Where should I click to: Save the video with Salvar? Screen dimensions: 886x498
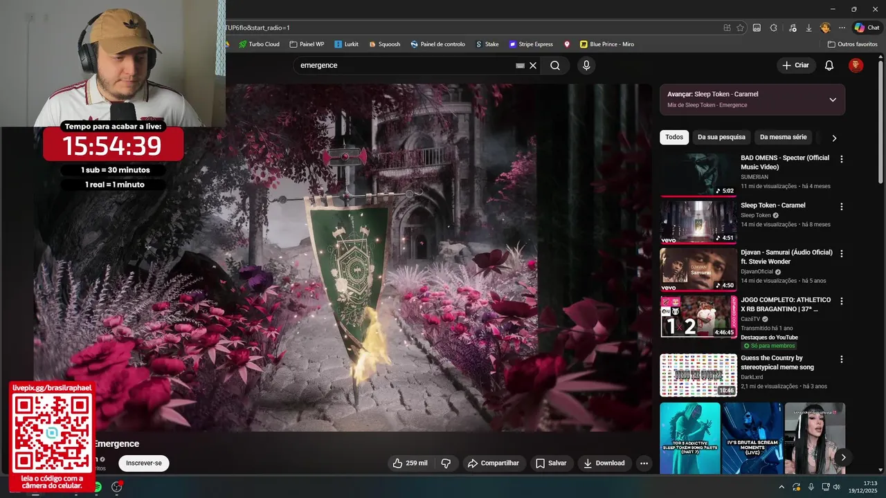tap(551, 463)
